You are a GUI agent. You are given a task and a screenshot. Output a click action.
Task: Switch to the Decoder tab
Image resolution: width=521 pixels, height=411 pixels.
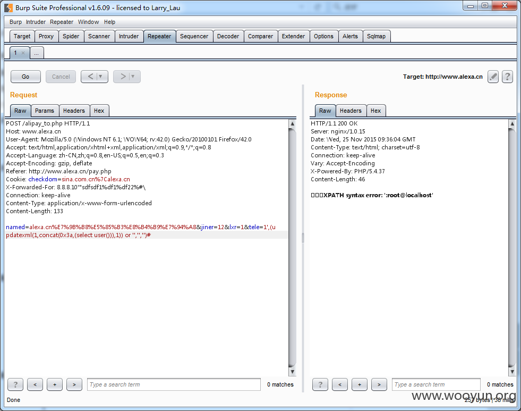[x=228, y=36]
